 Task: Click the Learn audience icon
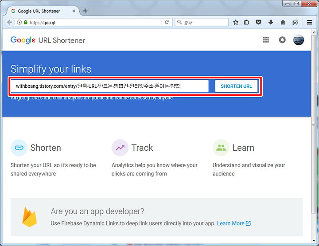click(x=221, y=148)
